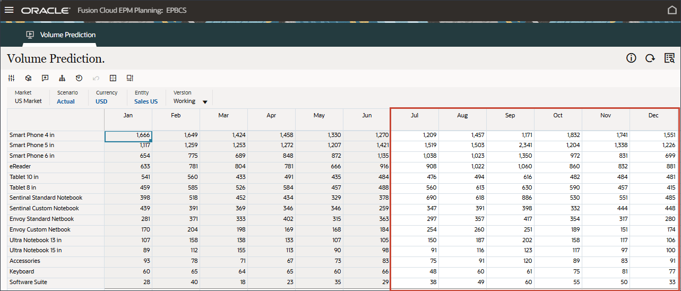Select the Ultra Notebook 13 in row header
Image resolution: width=681 pixels, height=291 pixels.
pos(56,240)
